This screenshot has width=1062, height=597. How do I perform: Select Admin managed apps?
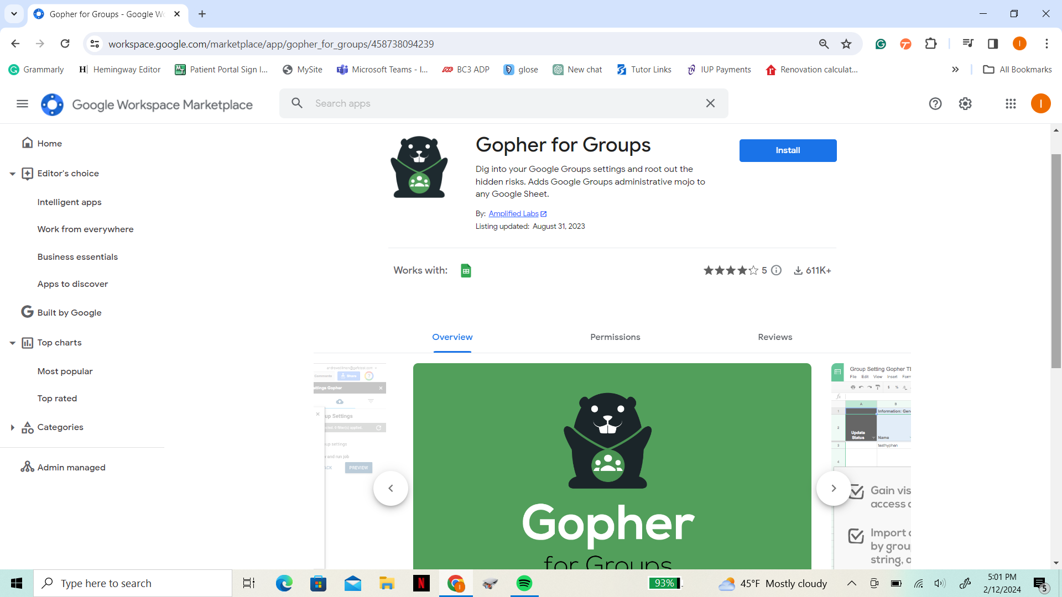[71, 467]
